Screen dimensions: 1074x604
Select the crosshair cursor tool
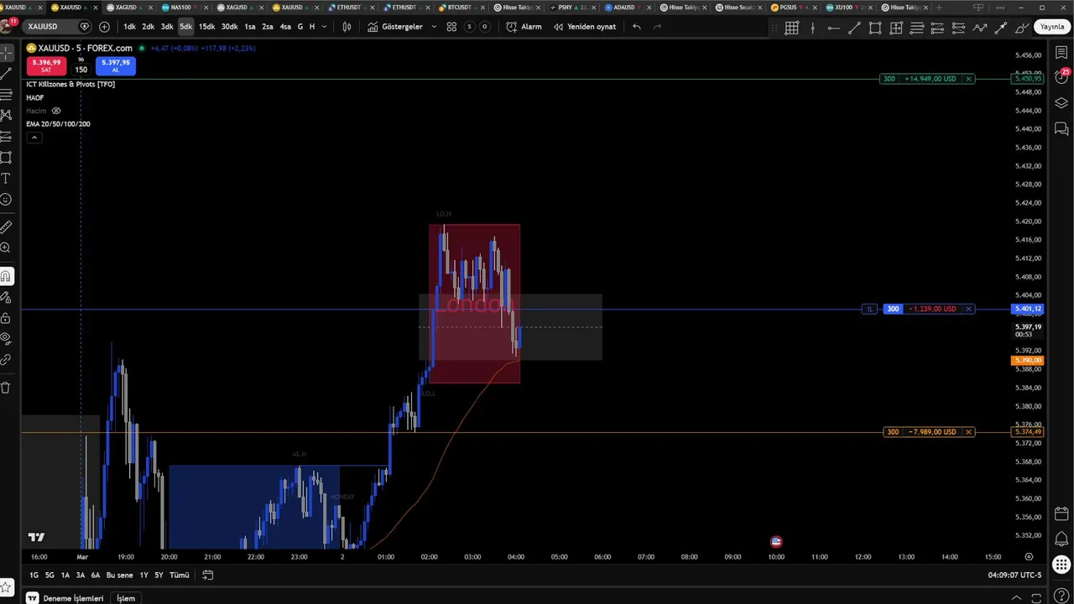pyautogui.click(x=6, y=53)
